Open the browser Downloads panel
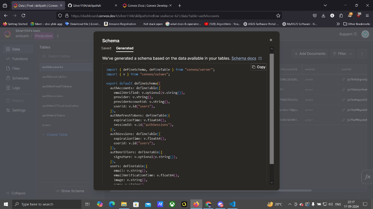The image size is (373, 209). [323, 16]
